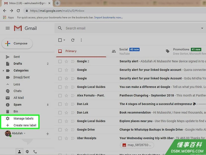
Task: Check the Dan Lok 4 stages email
Action: pyautogui.click(x=60, y=104)
